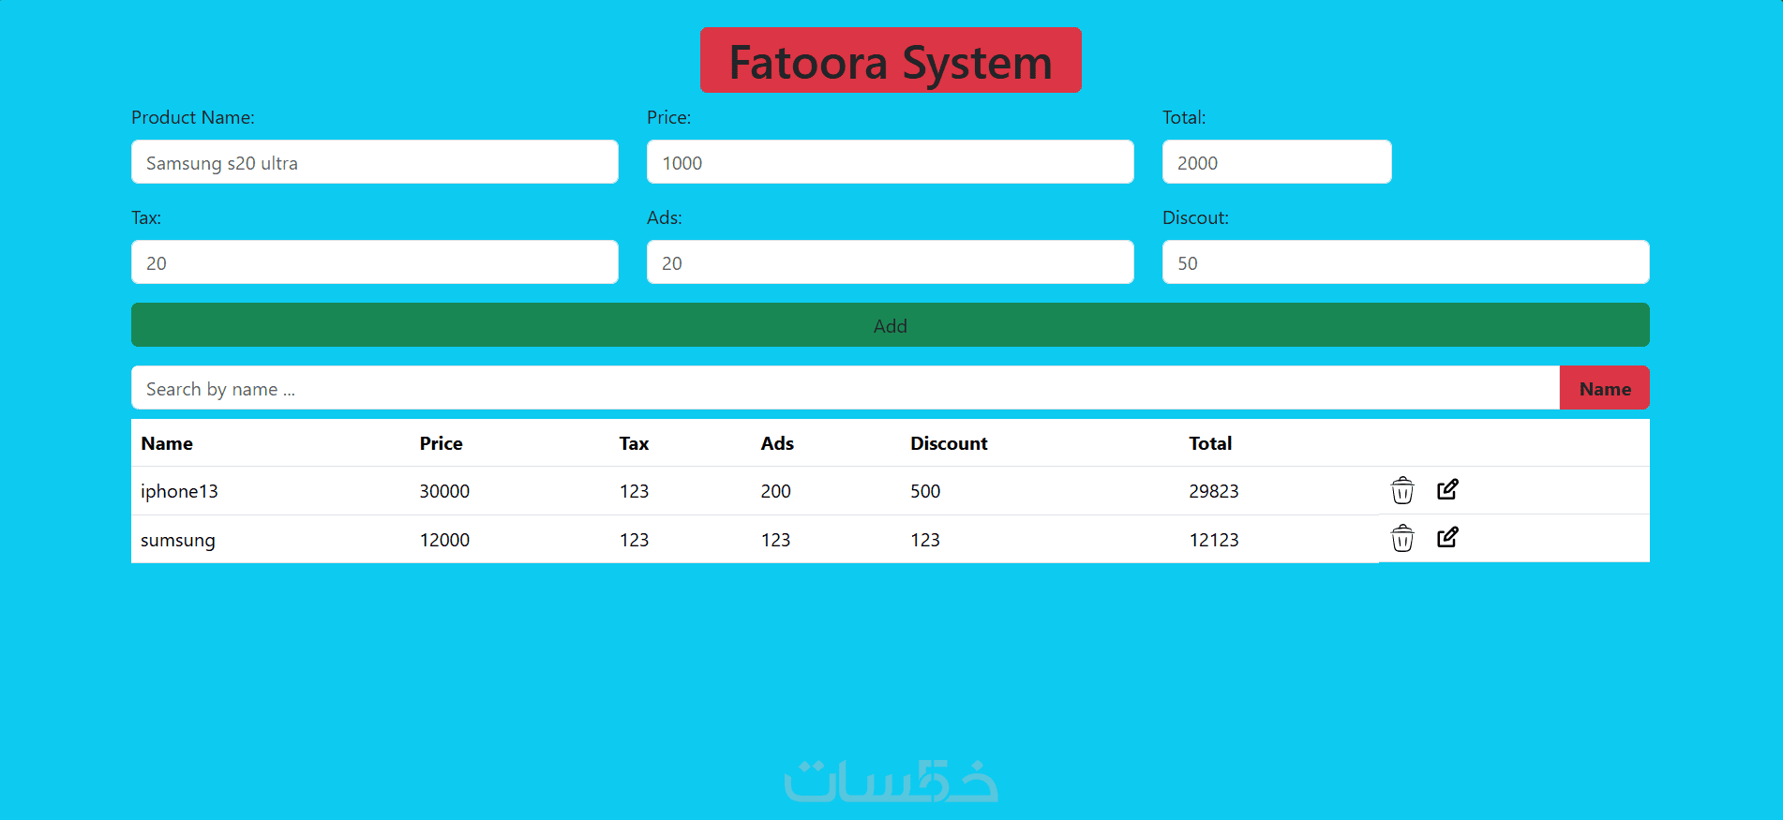Click the Product Name: label
This screenshot has height=820, width=1783.
[x=193, y=117]
